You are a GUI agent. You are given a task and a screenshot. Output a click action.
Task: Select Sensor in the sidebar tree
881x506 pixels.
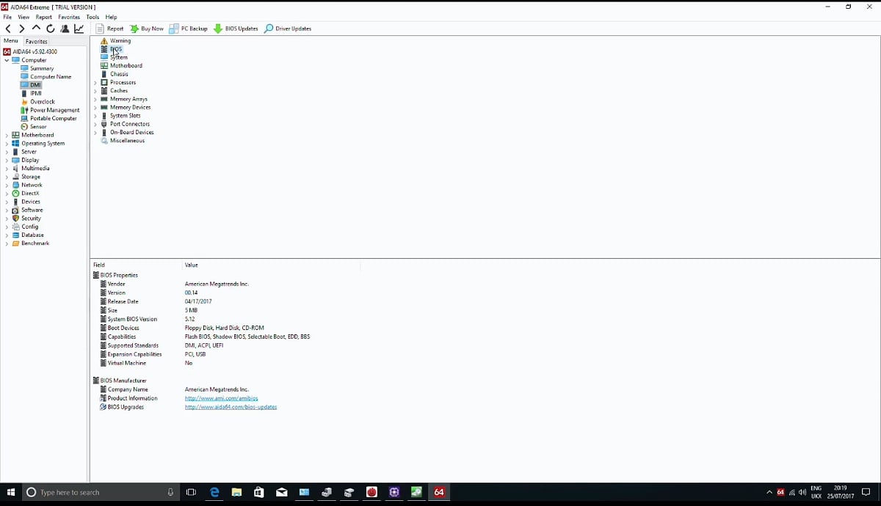pyautogui.click(x=38, y=127)
